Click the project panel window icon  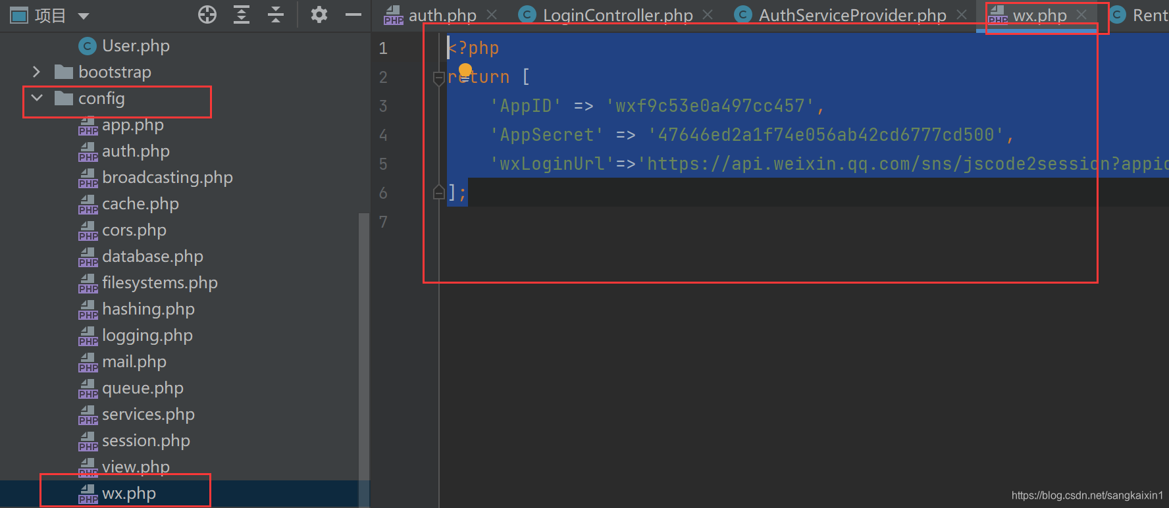20,15
